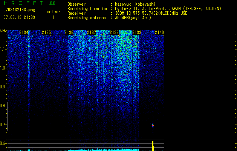Click the Receiving Location label
This screenshot has height=151, width=237.
click(88, 9)
